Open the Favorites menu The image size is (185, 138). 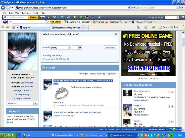[26, 13]
